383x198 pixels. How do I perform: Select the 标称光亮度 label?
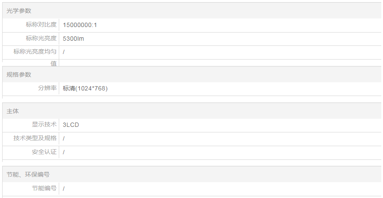tap(41, 39)
